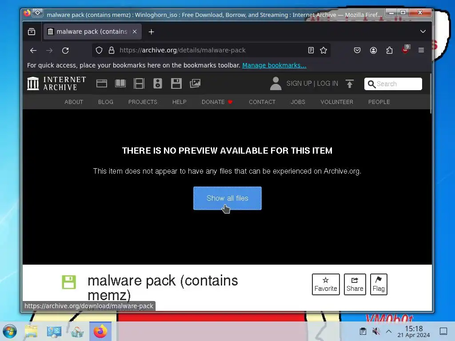Click the user avatar icon
Screen dimensions: 455x341
(x=275, y=83)
